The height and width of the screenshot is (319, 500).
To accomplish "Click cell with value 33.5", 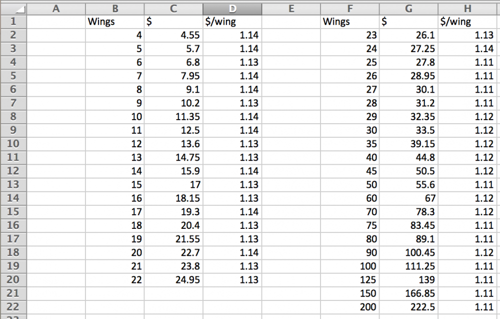I will click(408, 131).
